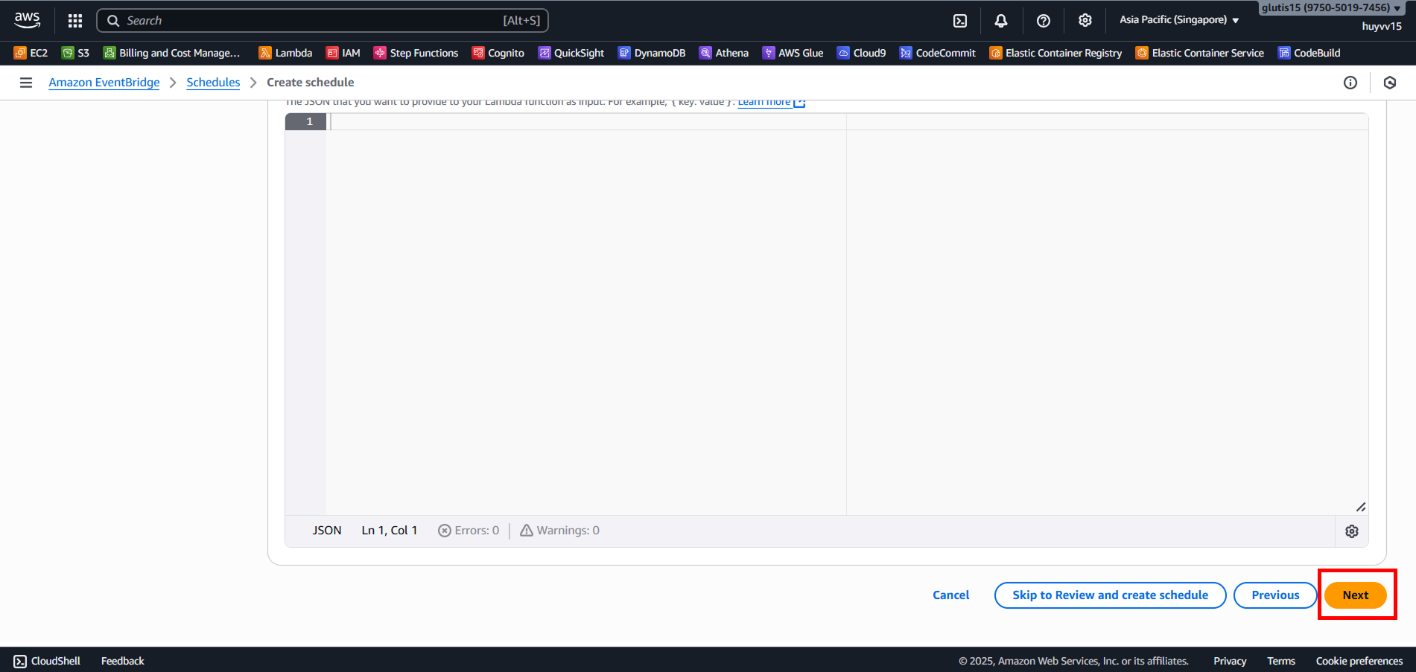Open Step Functions shortcut in favorites bar
The image size is (1416, 672).
point(416,53)
